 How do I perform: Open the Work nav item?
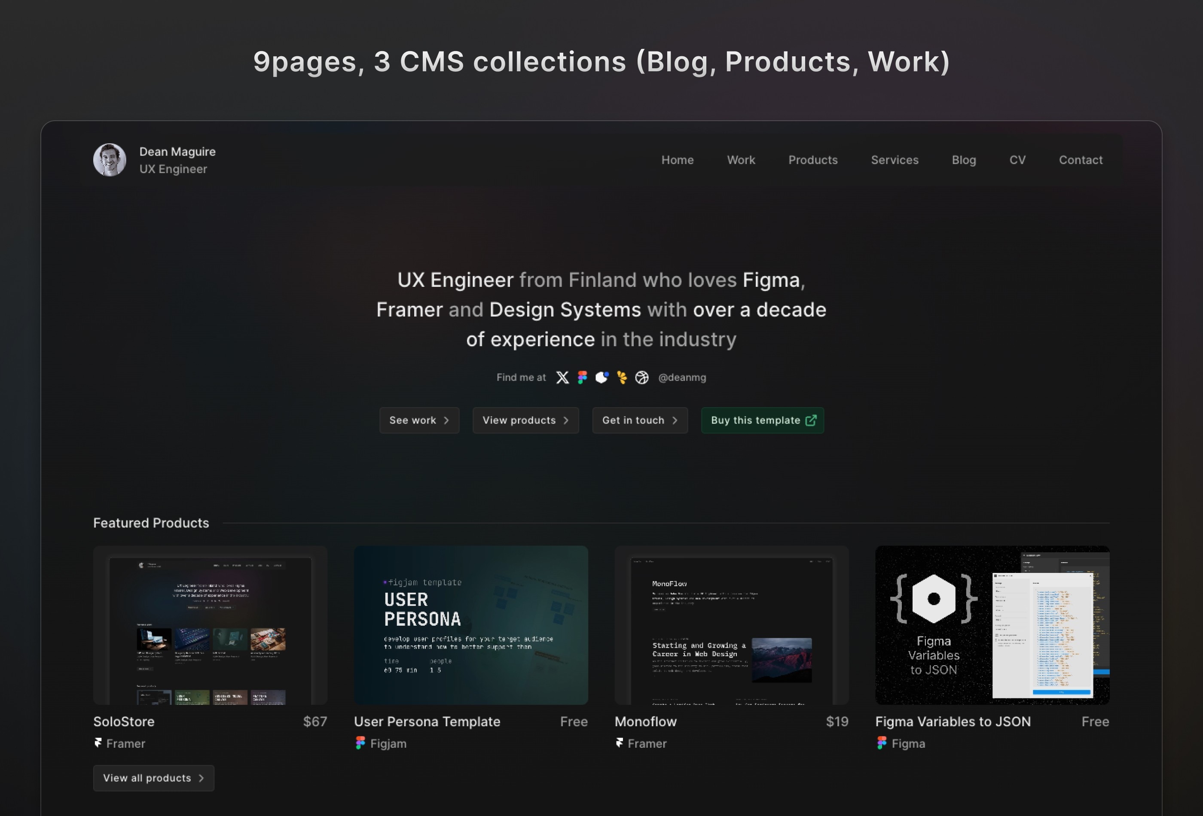(x=741, y=160)
